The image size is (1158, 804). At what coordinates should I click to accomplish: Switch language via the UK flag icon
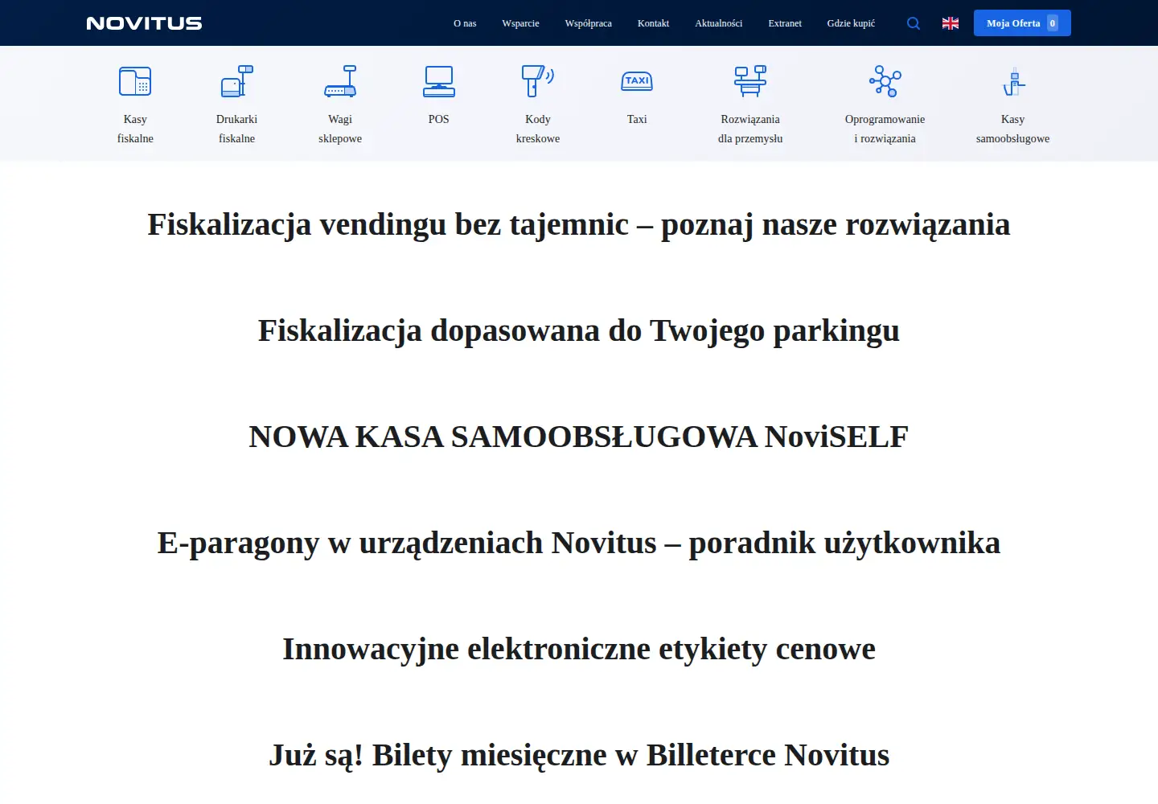[x=951, y=23]
